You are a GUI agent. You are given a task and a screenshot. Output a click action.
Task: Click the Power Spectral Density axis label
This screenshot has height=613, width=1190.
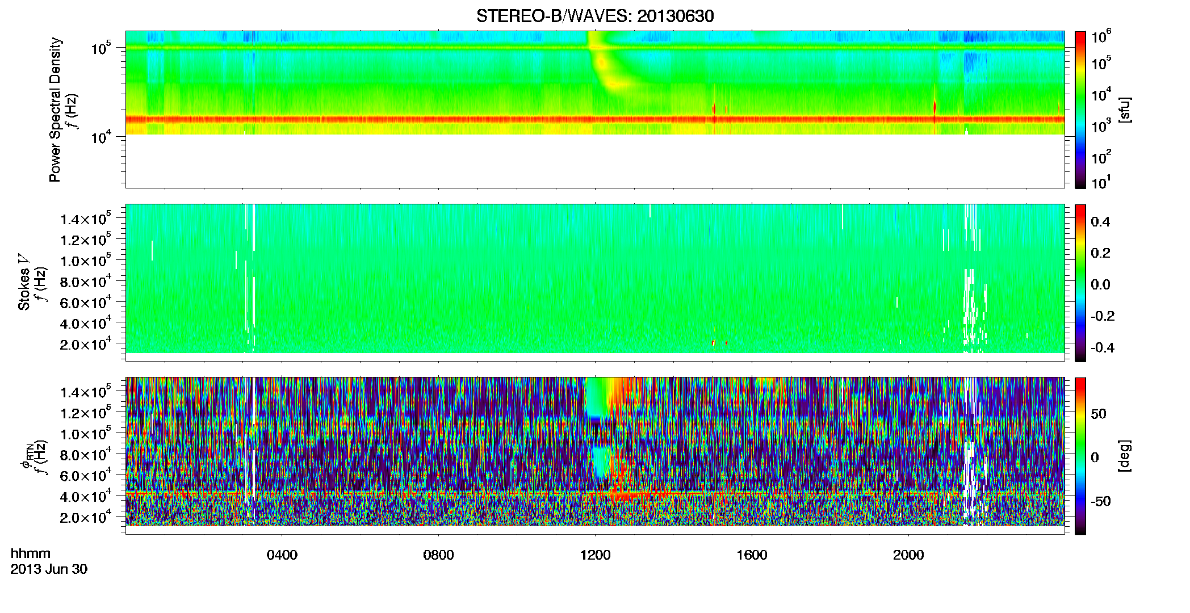point(55,110)
